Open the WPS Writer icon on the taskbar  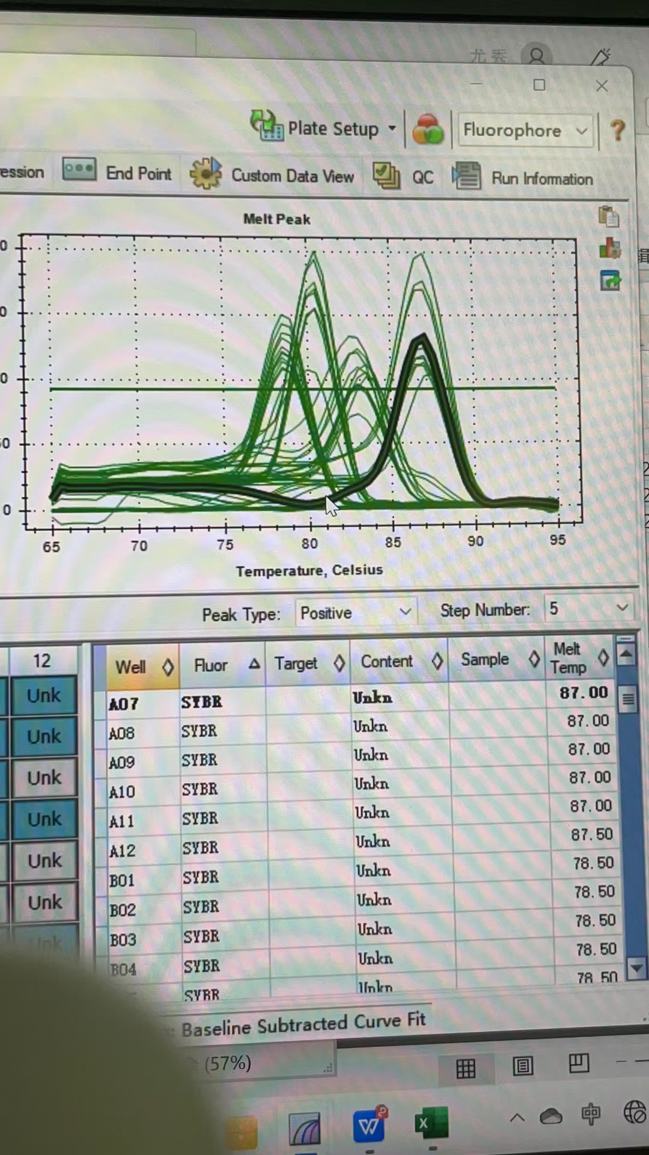click(x=370, y=1124)
